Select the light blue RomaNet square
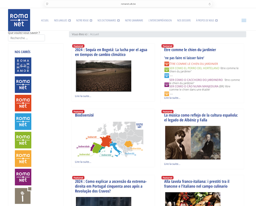The height and width of the screenshot is (206, 256). point(23,122)
